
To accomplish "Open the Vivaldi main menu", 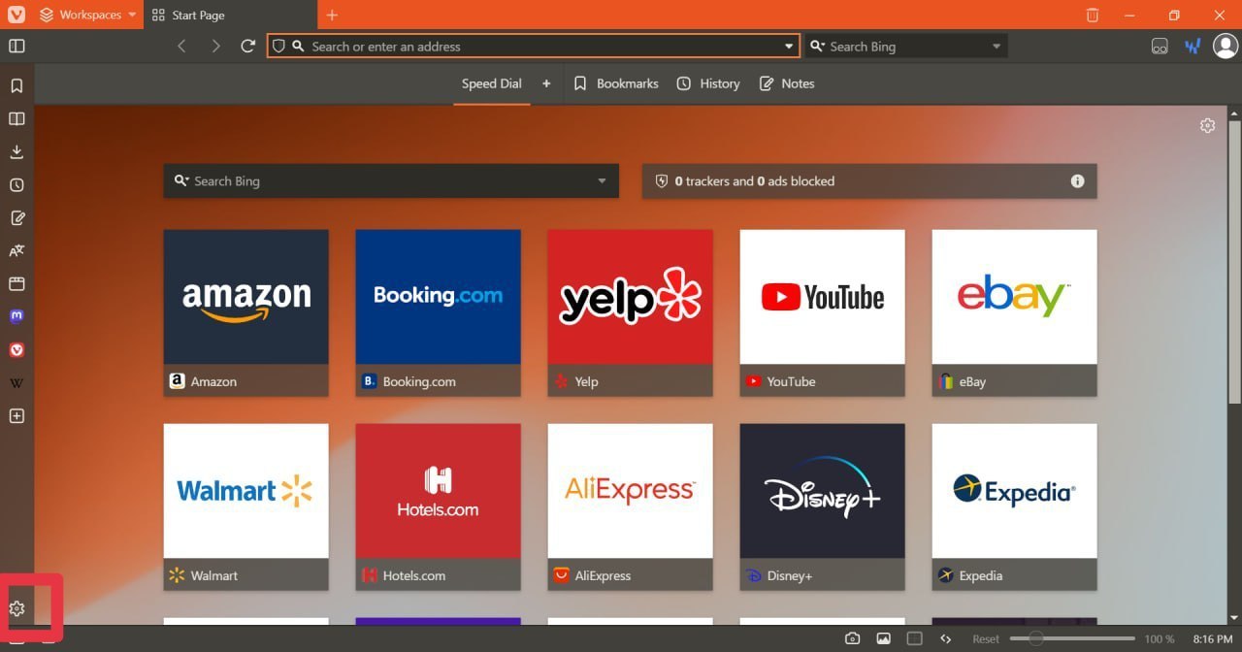I will pyautogui.click(x=16, y=15).
